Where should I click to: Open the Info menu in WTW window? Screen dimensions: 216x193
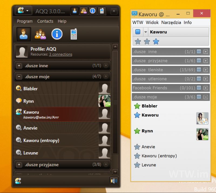coord(188,22)
